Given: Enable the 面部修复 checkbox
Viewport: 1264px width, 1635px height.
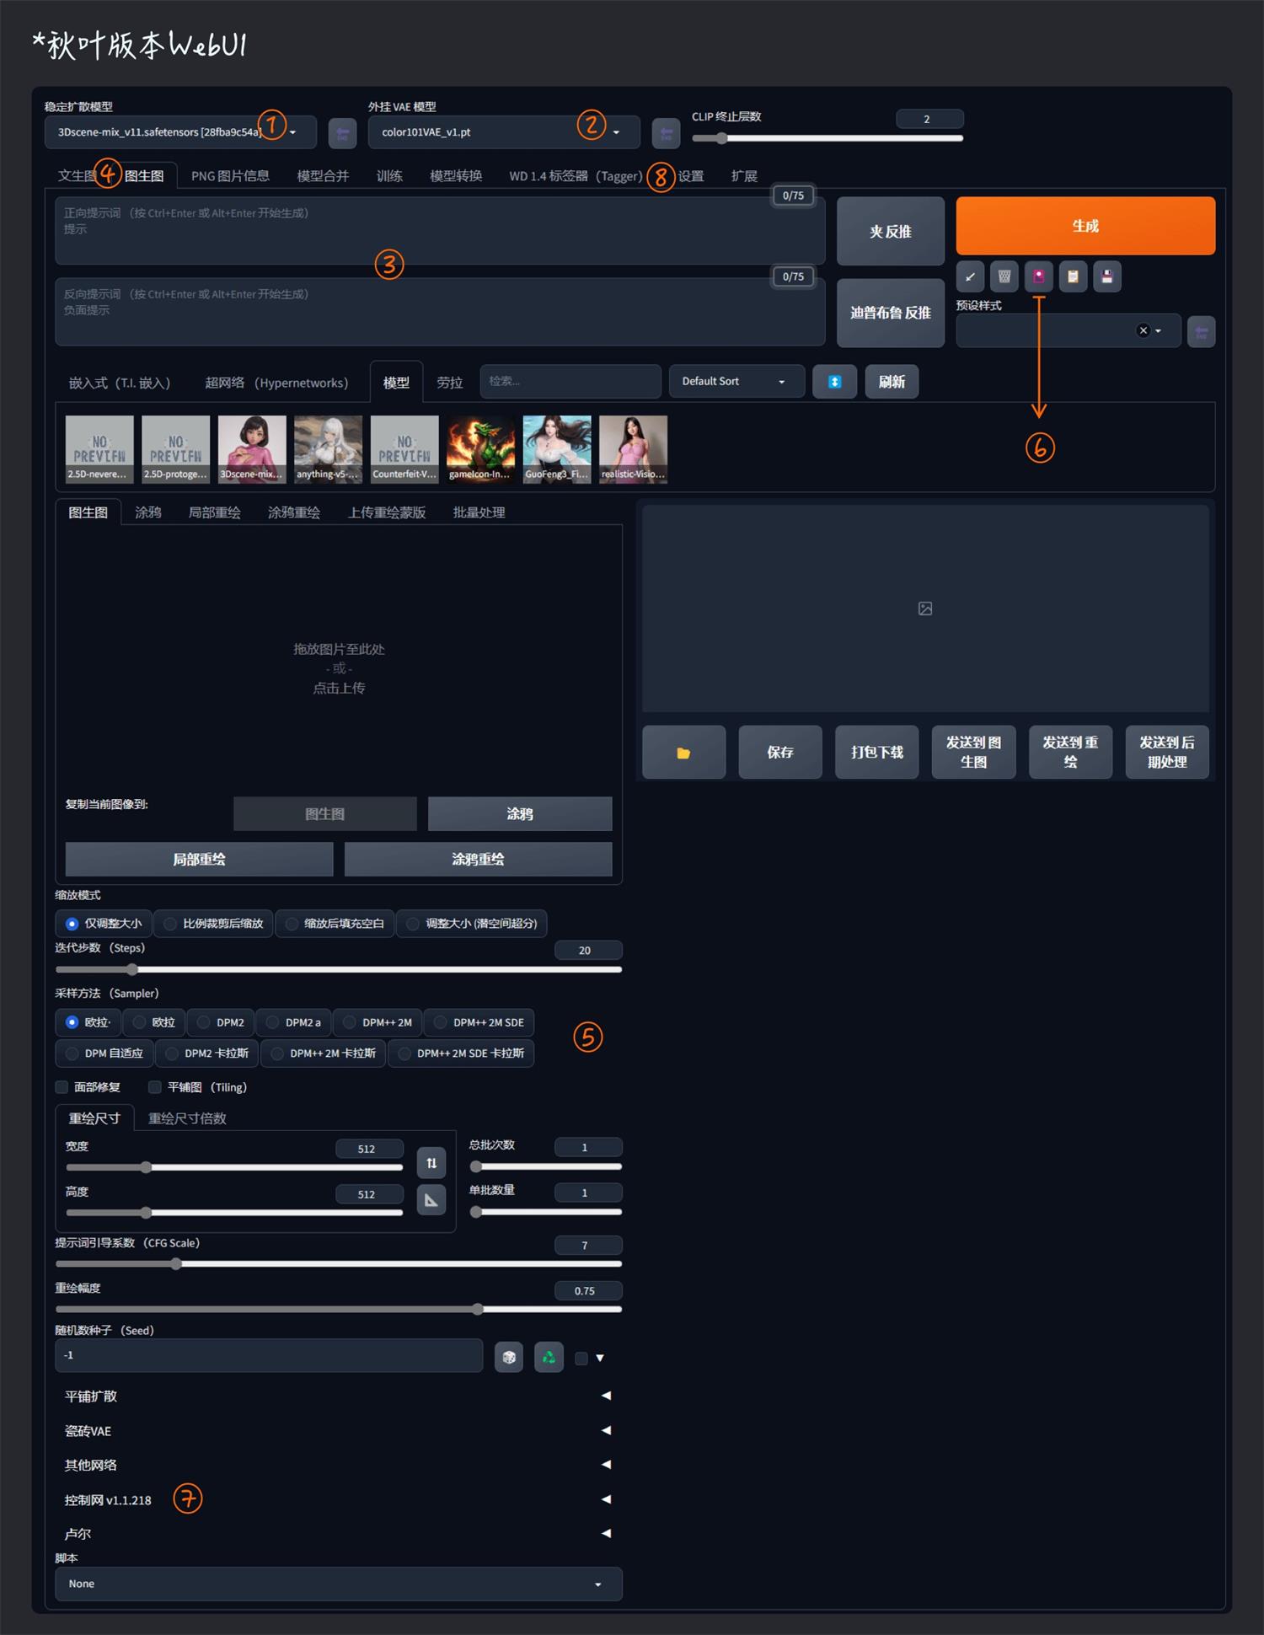Looking at the screenshot, I should (62, 1087).
